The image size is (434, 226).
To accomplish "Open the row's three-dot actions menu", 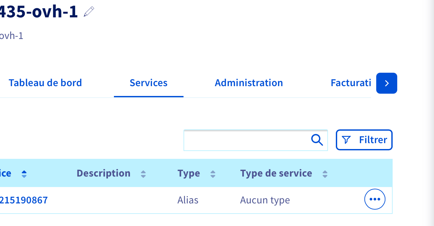I will tap(375, 199).
